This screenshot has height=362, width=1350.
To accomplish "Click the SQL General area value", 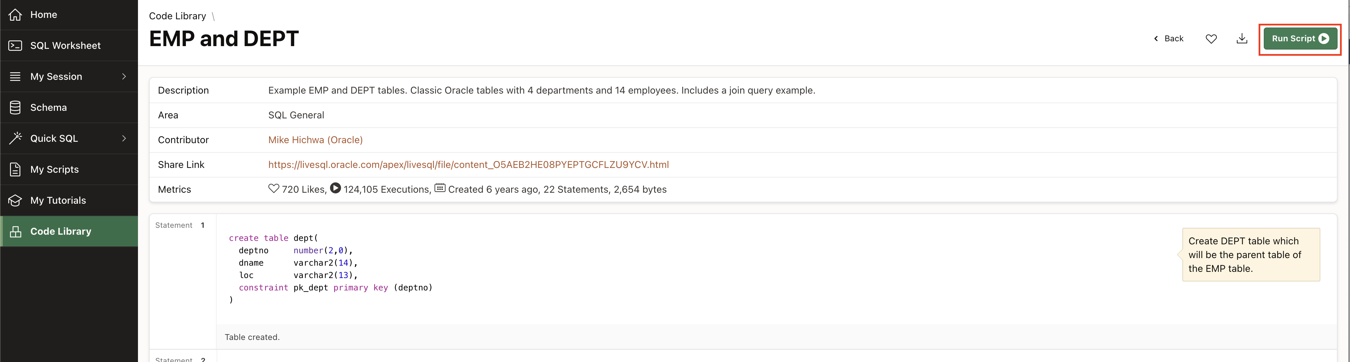I will 296,115.
